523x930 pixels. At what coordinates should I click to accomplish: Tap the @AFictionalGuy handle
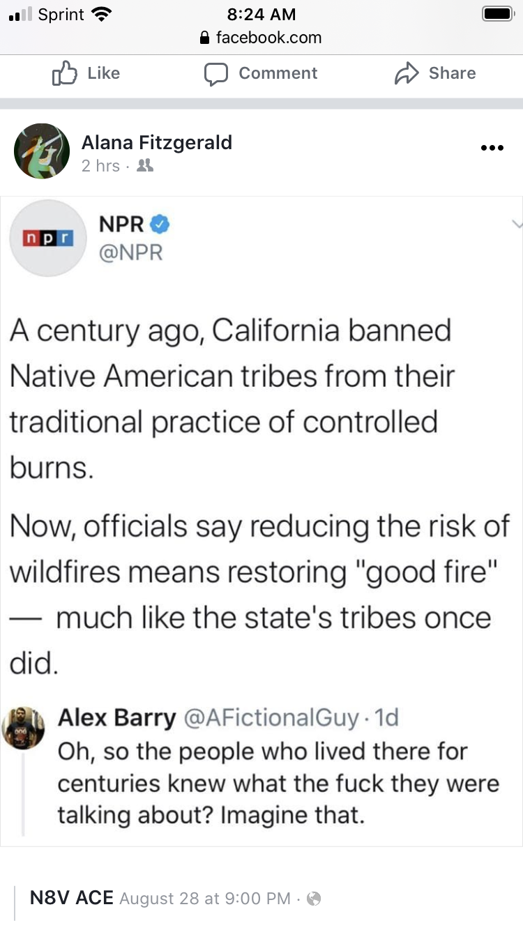pyautogui.click(x=272, y=717)
